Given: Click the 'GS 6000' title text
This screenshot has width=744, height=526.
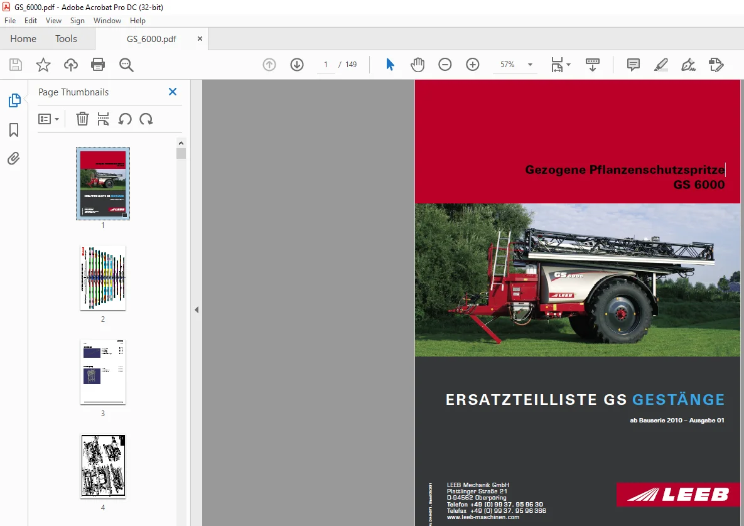Looking at the screenshot, I should pyautogui.click(x=699, y=185).
